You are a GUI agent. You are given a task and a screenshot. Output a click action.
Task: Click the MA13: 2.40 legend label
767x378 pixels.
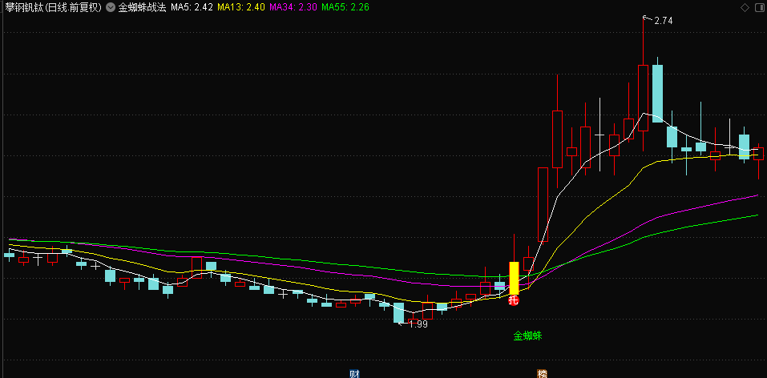click(x=241, y=7)
